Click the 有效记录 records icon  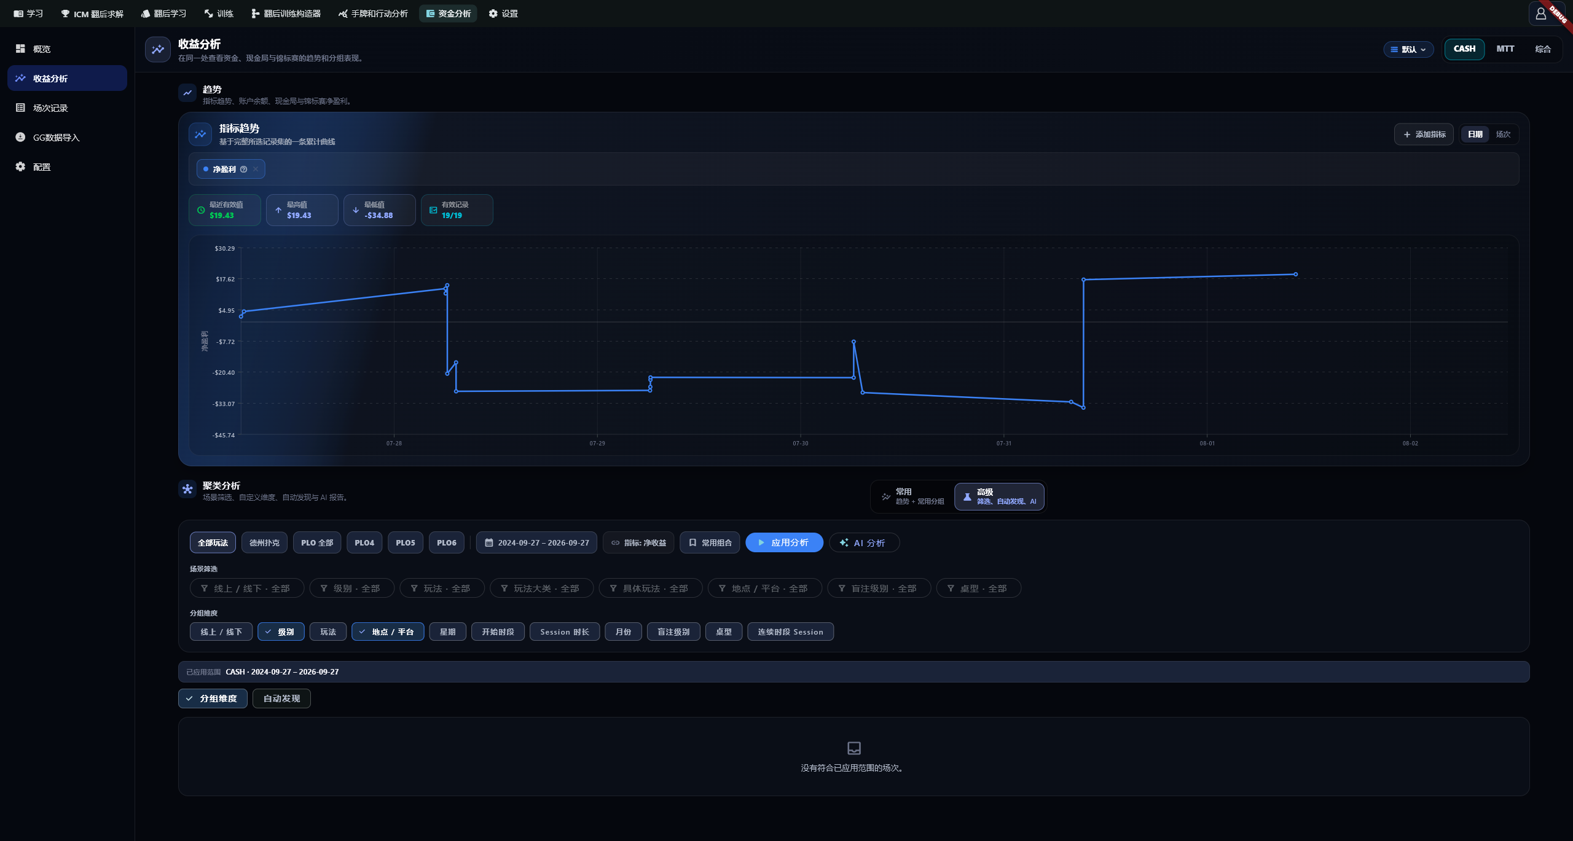433,210
